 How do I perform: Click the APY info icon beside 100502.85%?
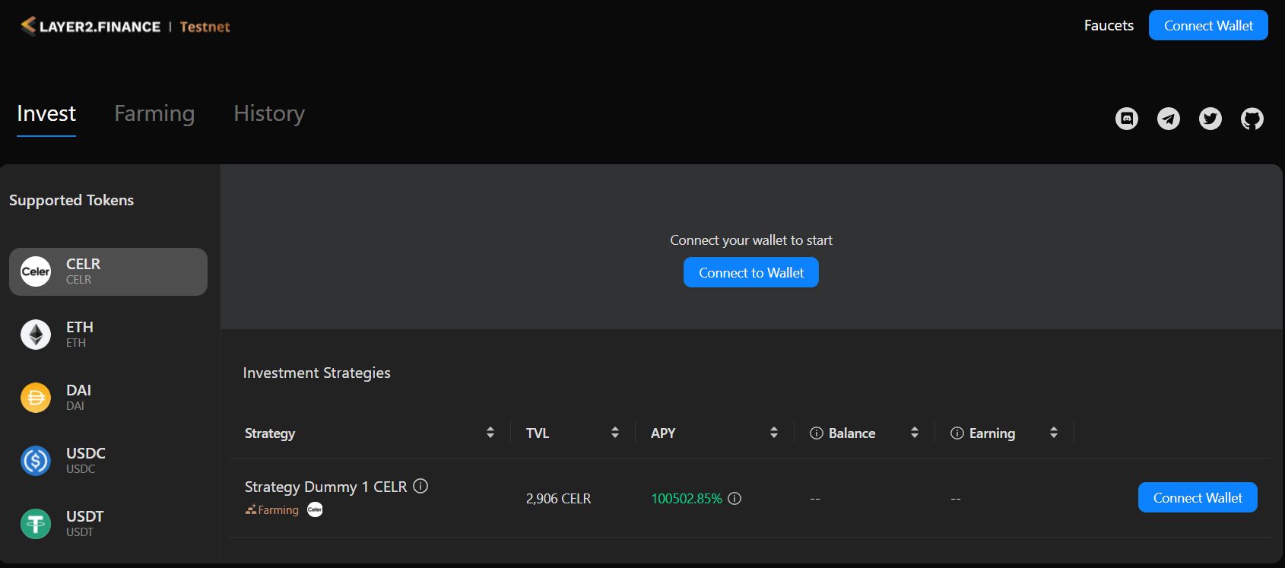tap(735, 499)
